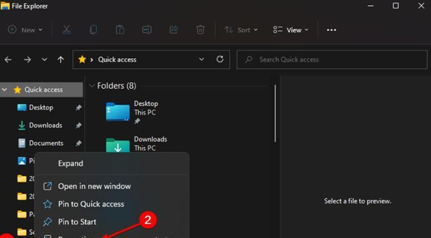This screenshot has width=431, height=238.
Task: Go back with the left arrow
Action: [8, 59]
